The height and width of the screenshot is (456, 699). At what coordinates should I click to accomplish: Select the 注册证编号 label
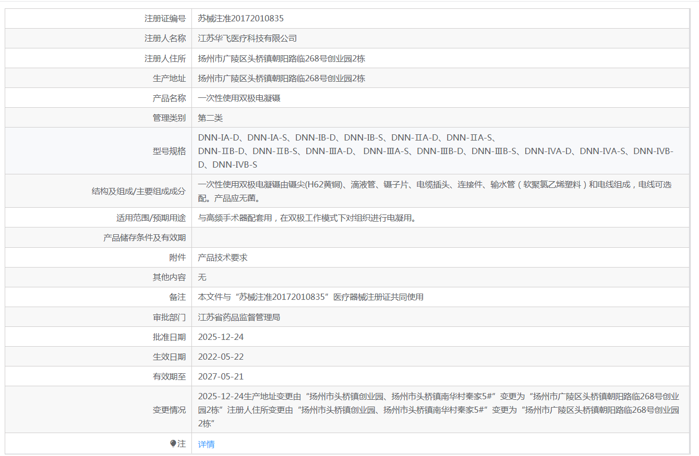[165, 18]
